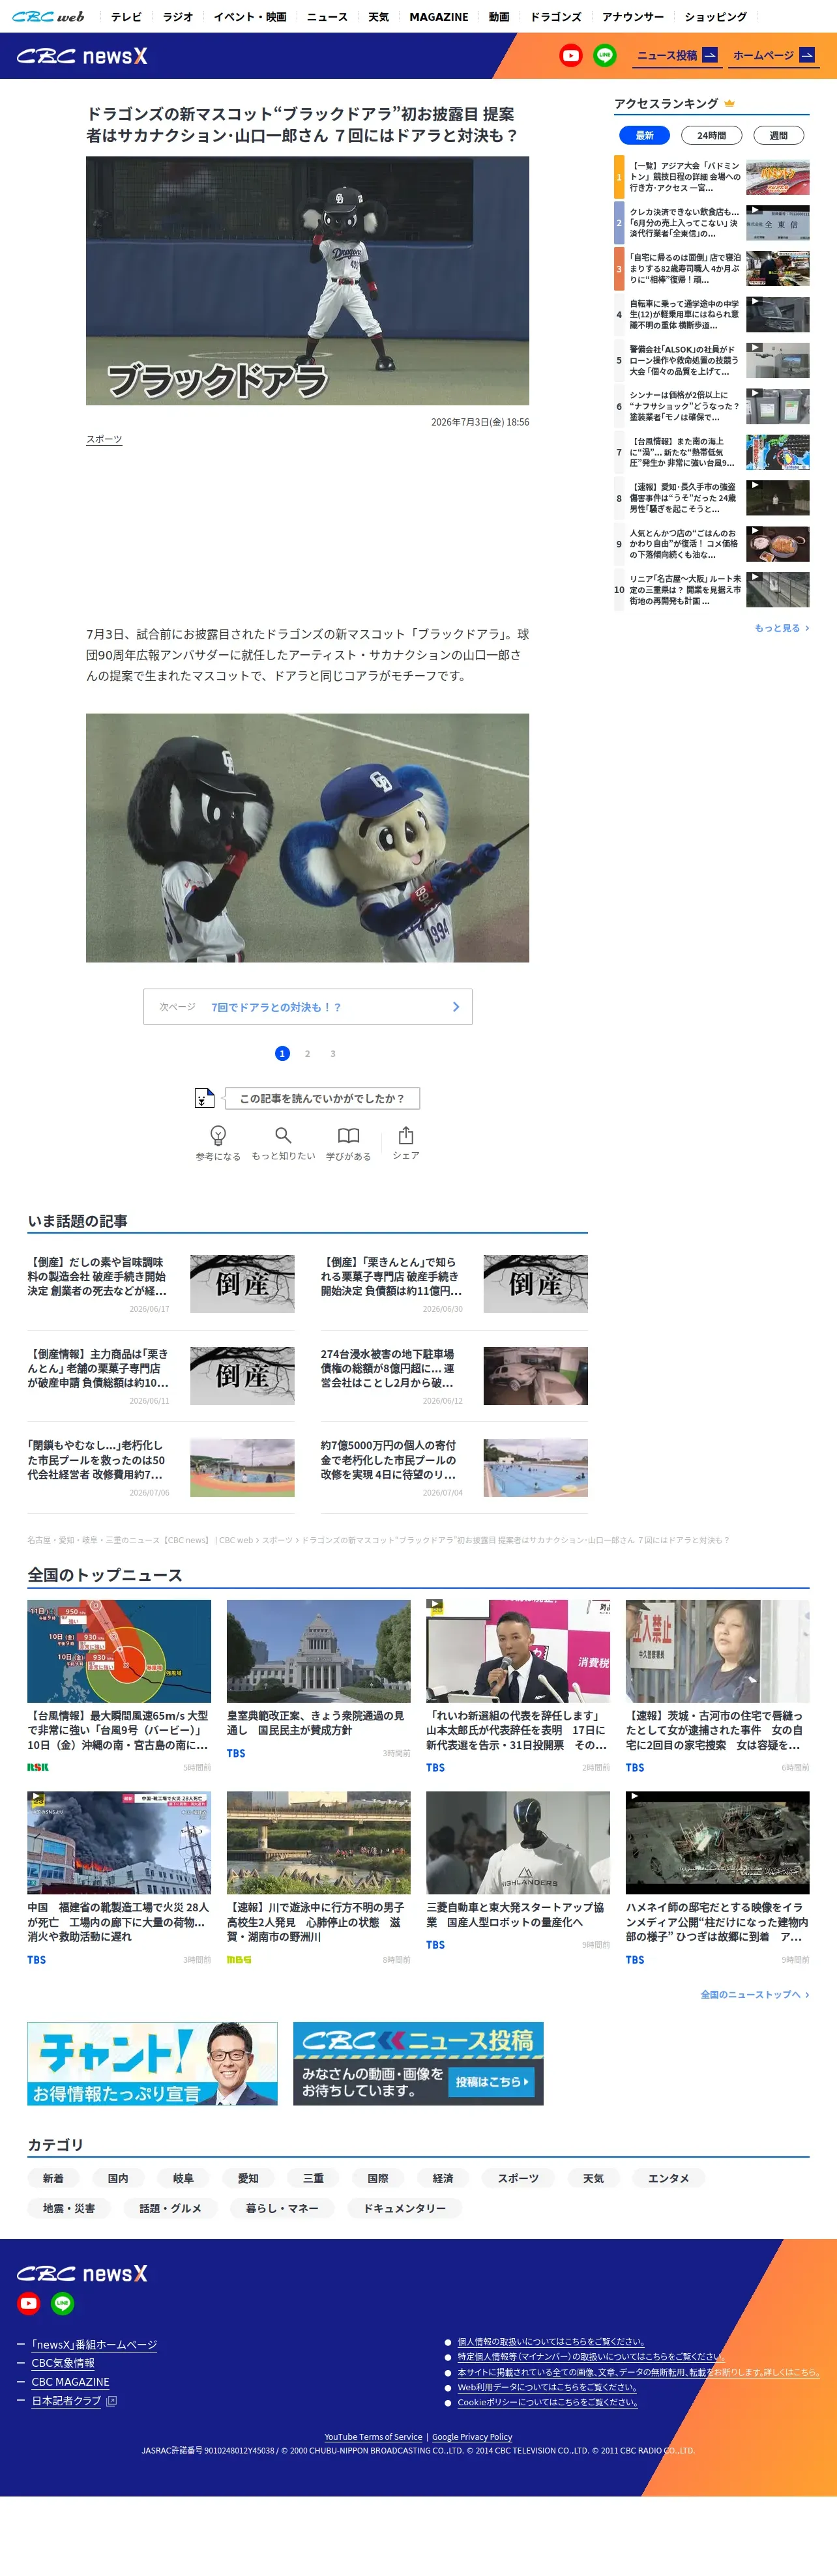Select the 学びがある book icon

click(x=348, y=1142)
